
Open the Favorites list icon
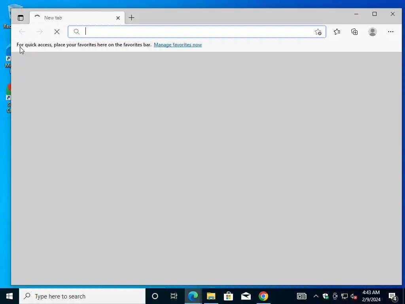(x=337, y=32)
